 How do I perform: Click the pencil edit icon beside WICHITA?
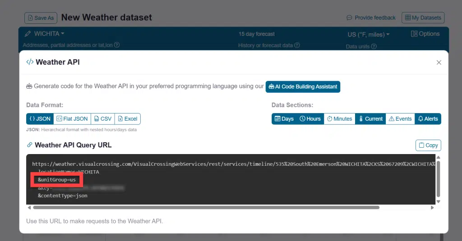28,34
